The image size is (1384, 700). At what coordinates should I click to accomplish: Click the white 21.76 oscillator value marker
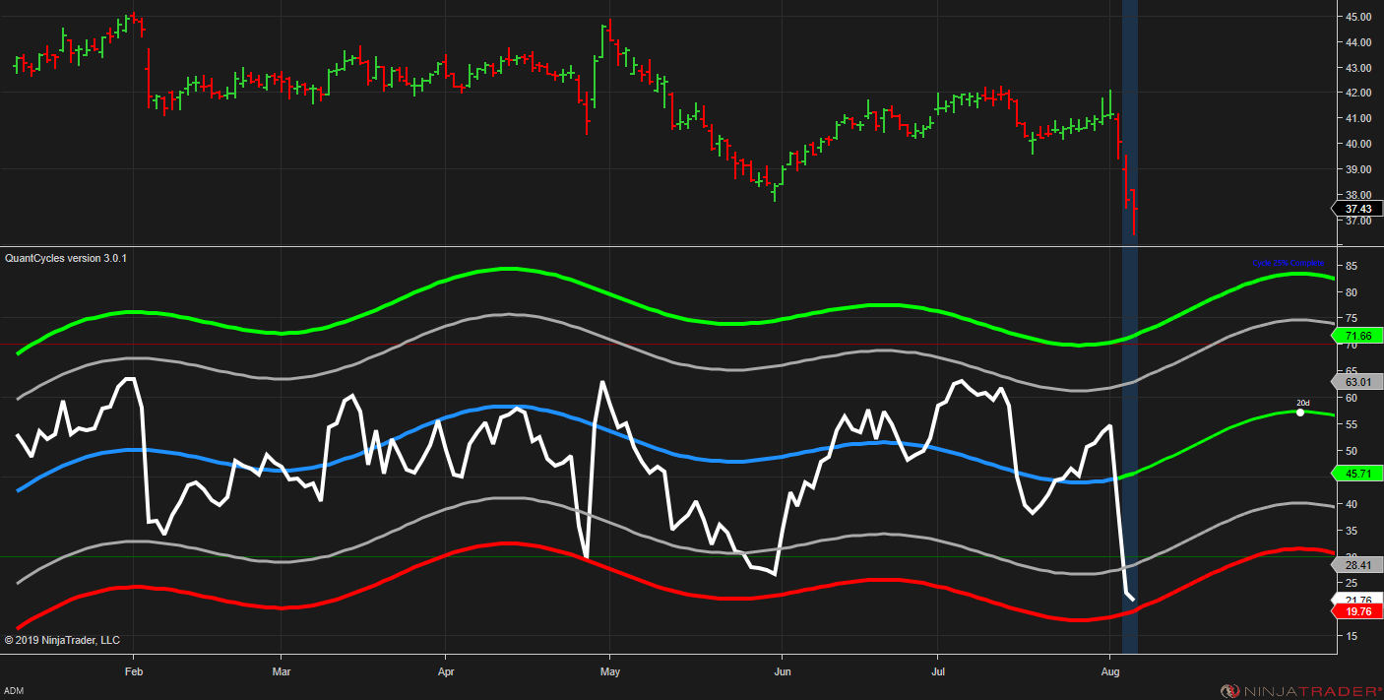(1358, 600)
